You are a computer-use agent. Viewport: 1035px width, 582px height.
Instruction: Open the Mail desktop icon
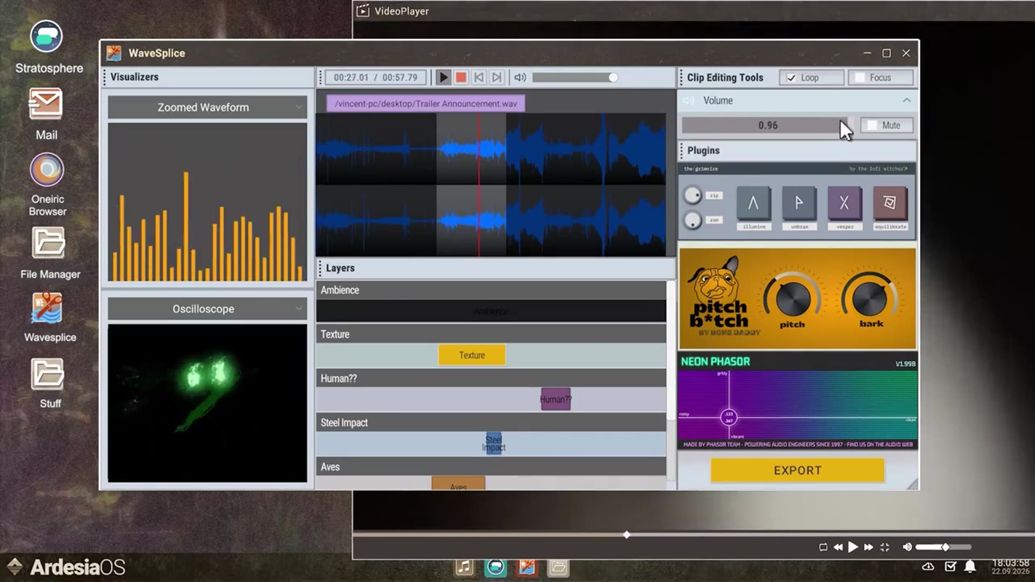tap(46, 114)
